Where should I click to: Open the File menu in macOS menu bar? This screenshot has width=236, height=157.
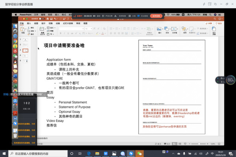click(x=36, y=15)
